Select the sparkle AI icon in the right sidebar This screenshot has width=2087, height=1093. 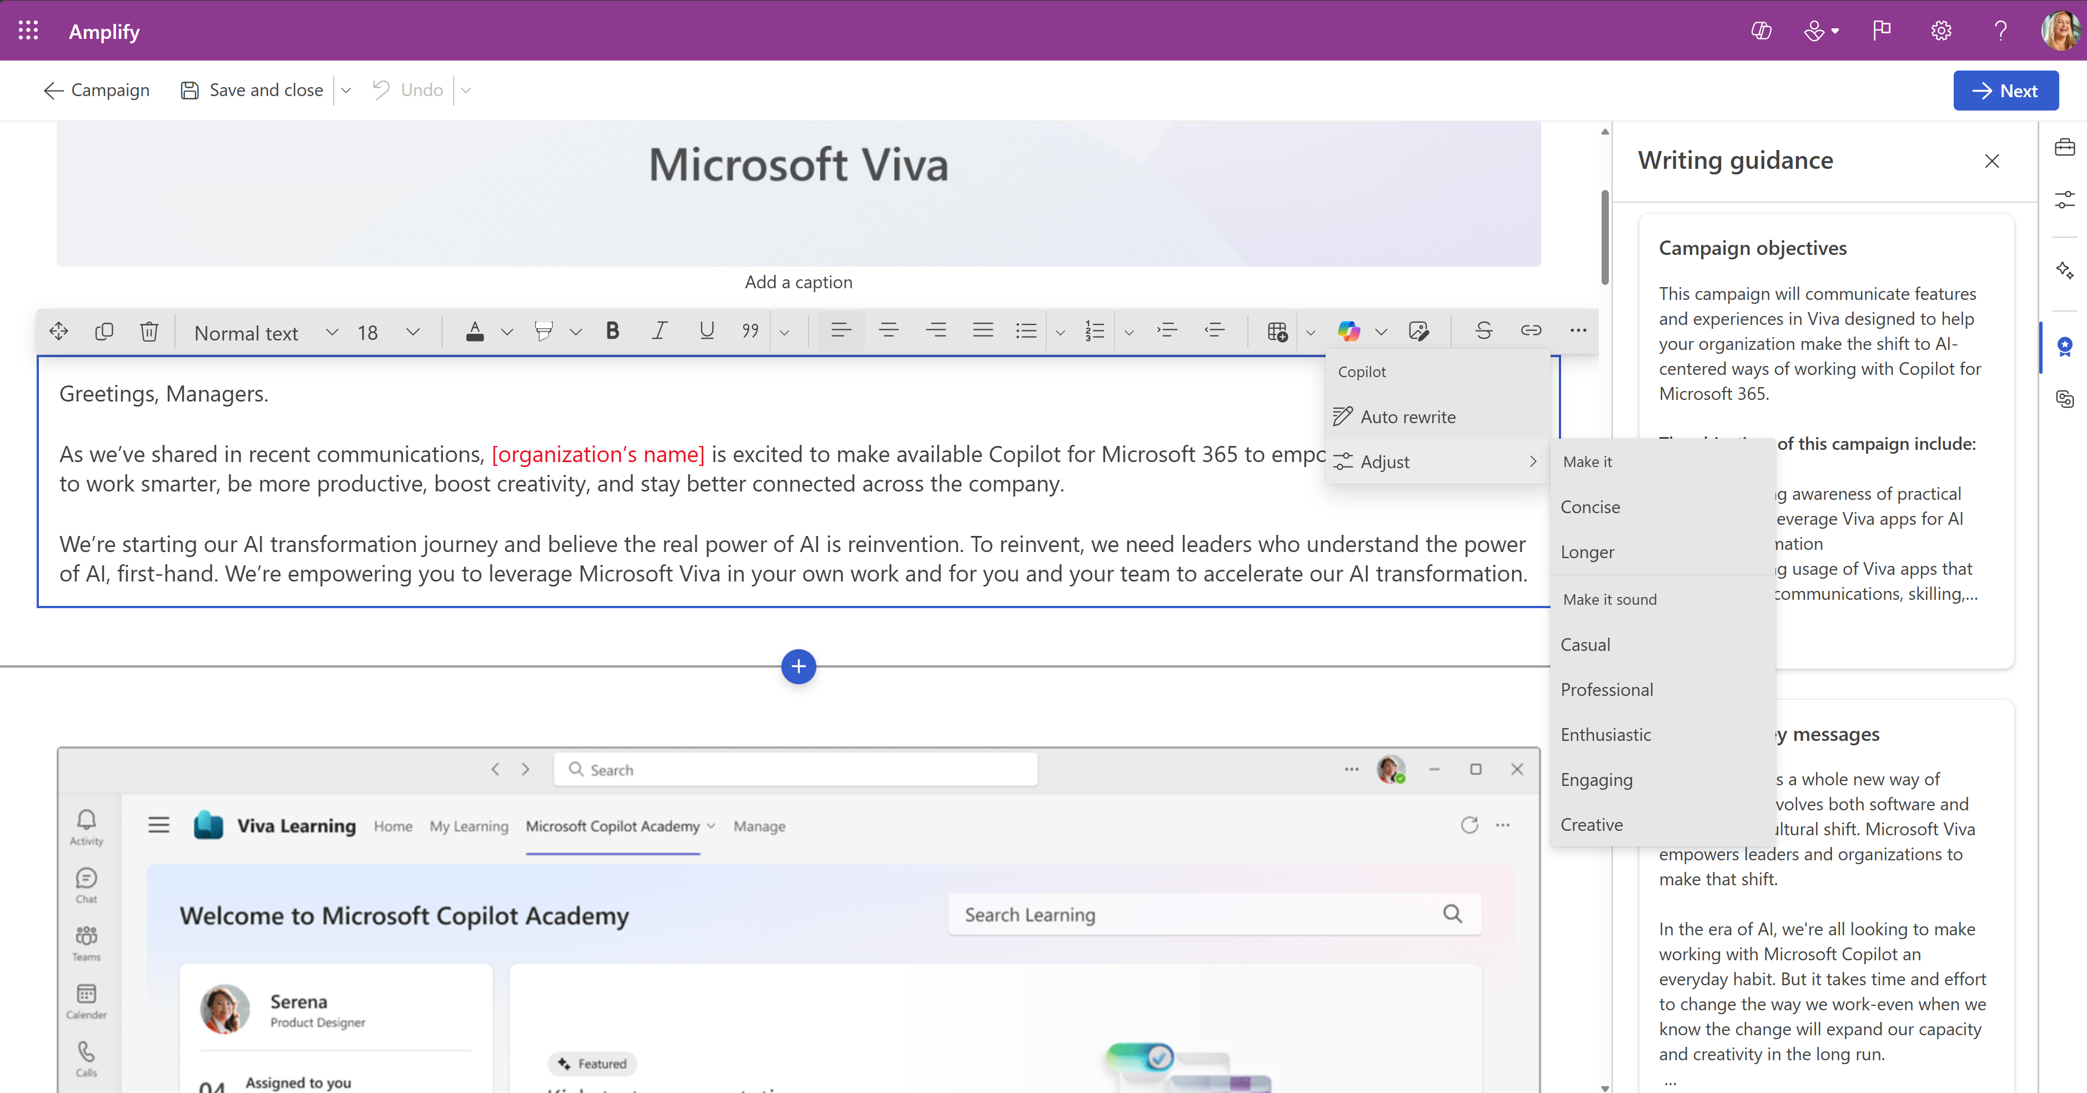[x=2065, y=270]
